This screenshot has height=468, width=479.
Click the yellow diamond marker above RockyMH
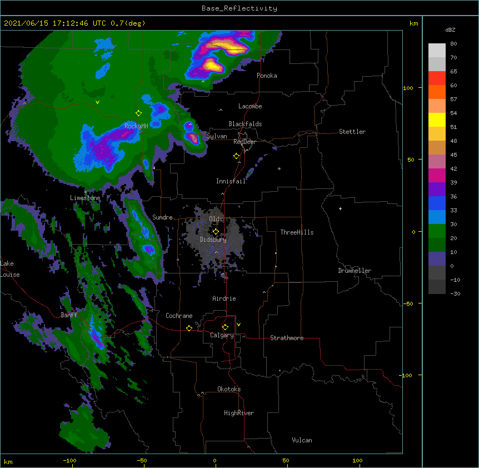[x=139, y=113]
